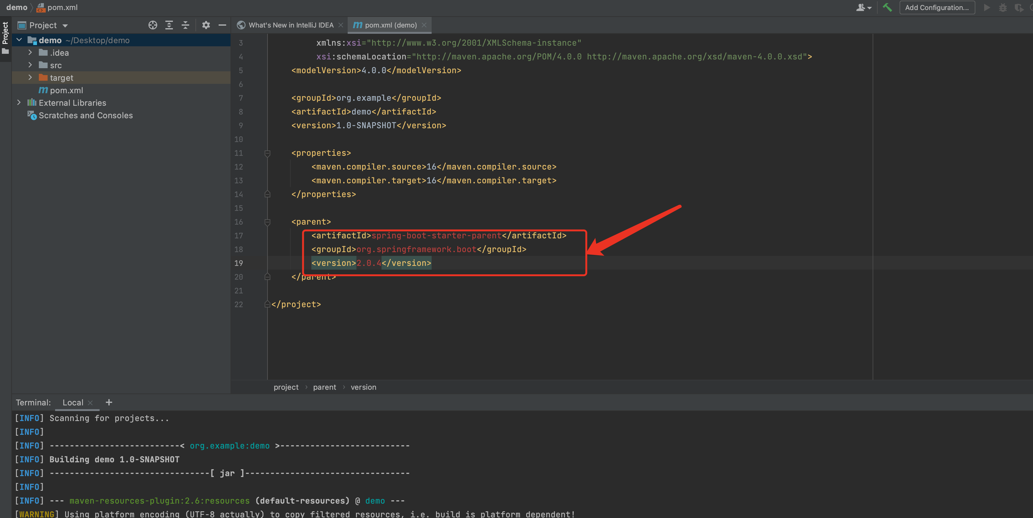This screenshot has width=1033, height=518.
Task: Click the Add Configuration button
Action: [x=937, y=8]
